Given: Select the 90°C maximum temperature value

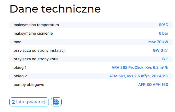Looking at the screenshot, I should click(163, 25).
